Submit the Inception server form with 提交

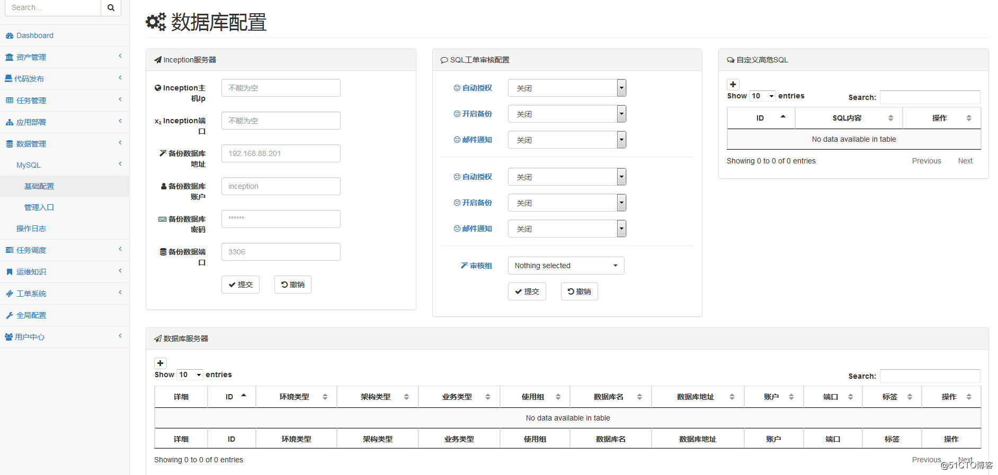tap(240, 285)
